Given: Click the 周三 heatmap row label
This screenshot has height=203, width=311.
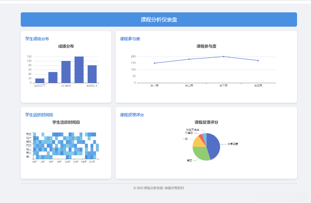Looking at the screenshot, I should coord(29,149).
